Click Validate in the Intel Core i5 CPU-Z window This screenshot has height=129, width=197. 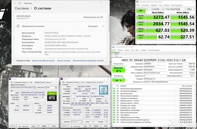tap(96, 126)
